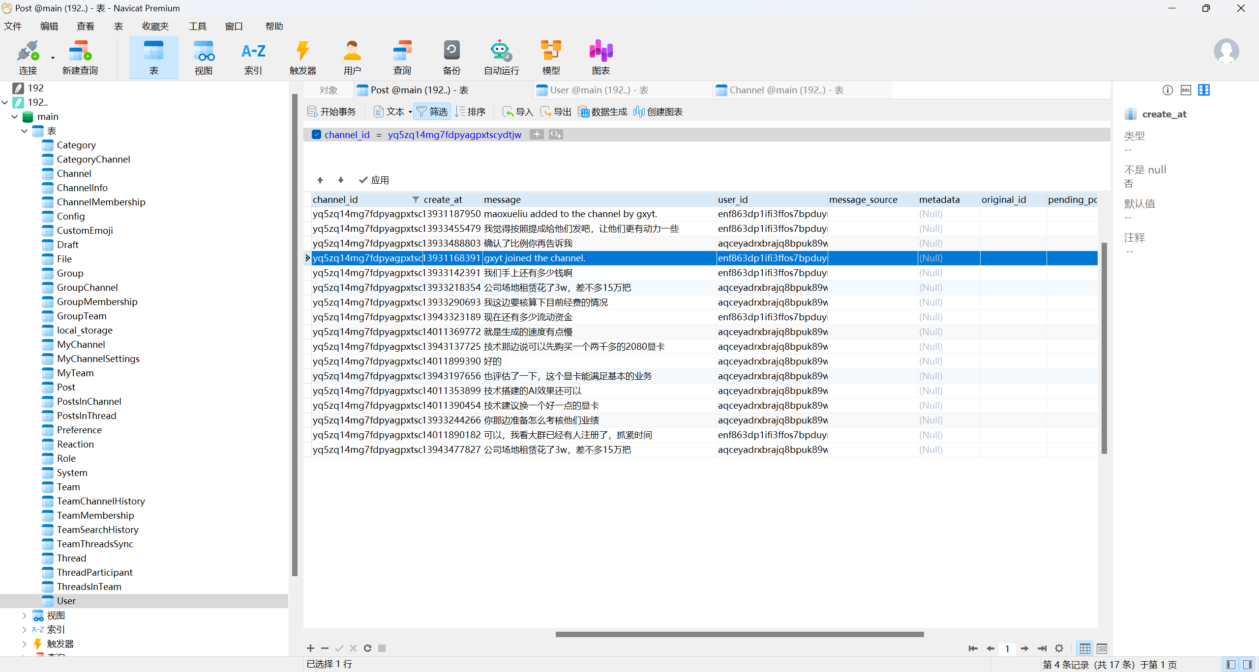Click the horizontal scrollbar under the grid

739,634
